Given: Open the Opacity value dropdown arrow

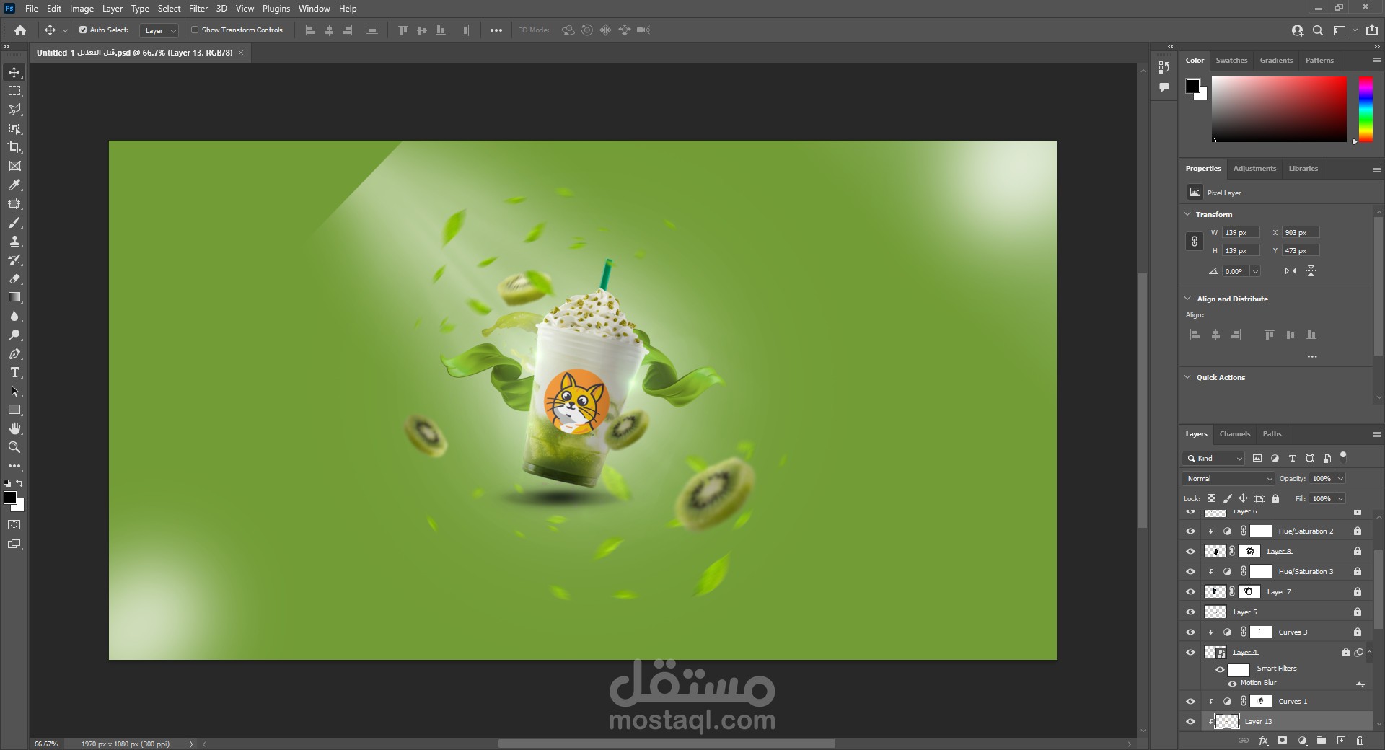Looking at the screenshot, I should point(1340,479).
